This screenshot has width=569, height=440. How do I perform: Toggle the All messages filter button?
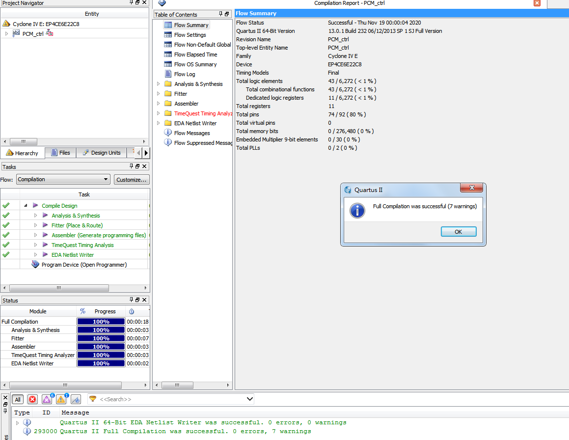[18, 399]
